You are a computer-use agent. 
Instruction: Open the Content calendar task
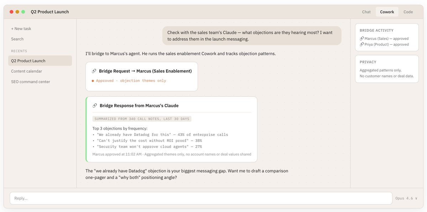27,71
